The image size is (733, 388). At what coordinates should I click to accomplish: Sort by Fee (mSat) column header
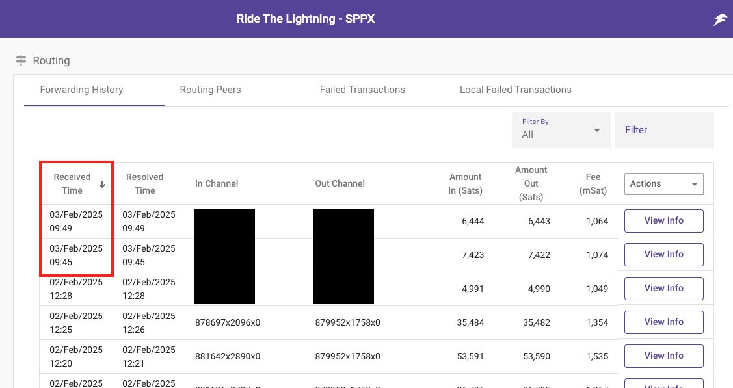[x=593, y=183]
